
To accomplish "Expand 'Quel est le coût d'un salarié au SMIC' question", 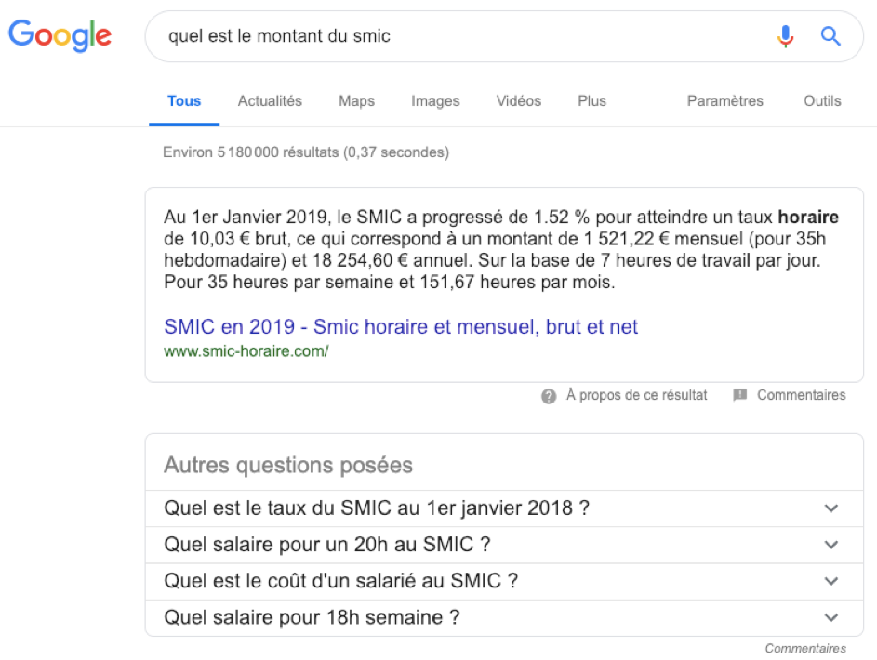I will coord(504,581).
